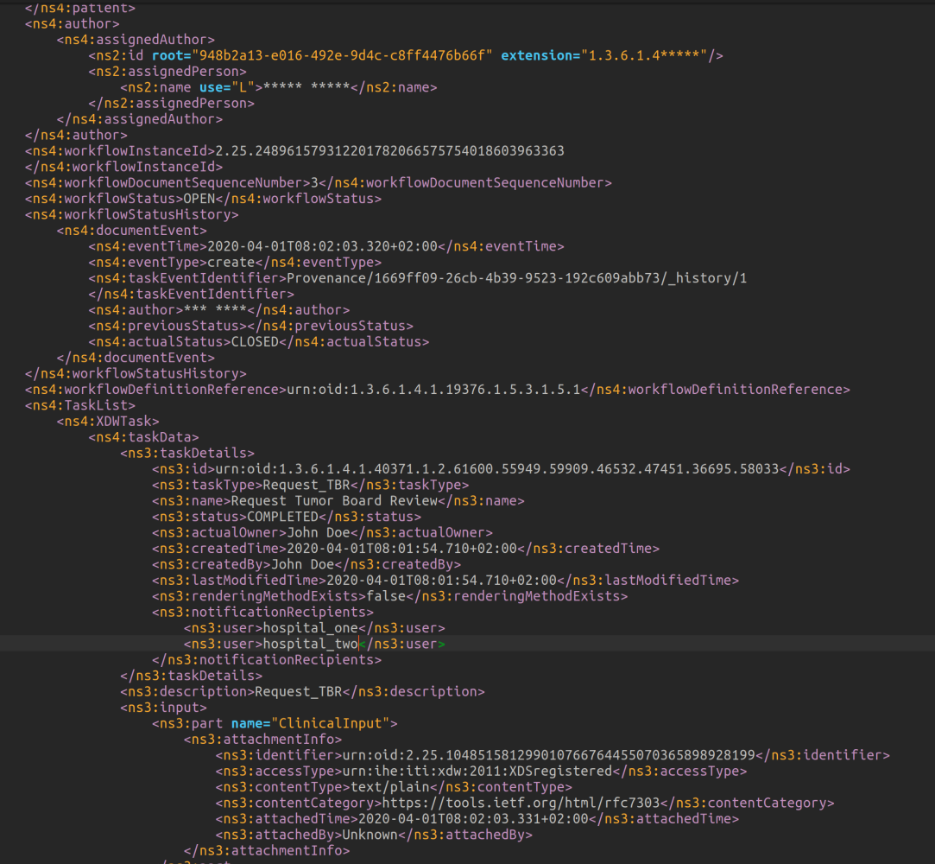Click the workflowInstanceId number value
The image size is (935, 864).
click(389, 150)
